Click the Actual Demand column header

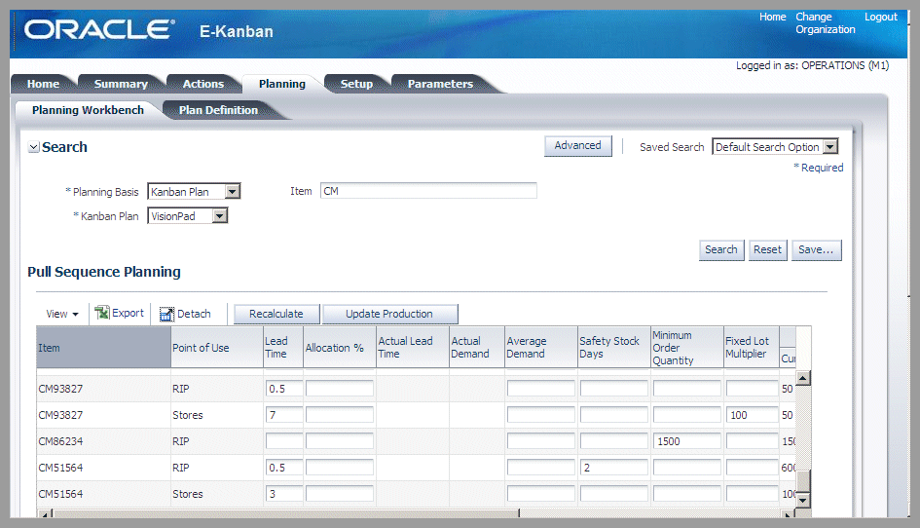(x=476, y=348)
